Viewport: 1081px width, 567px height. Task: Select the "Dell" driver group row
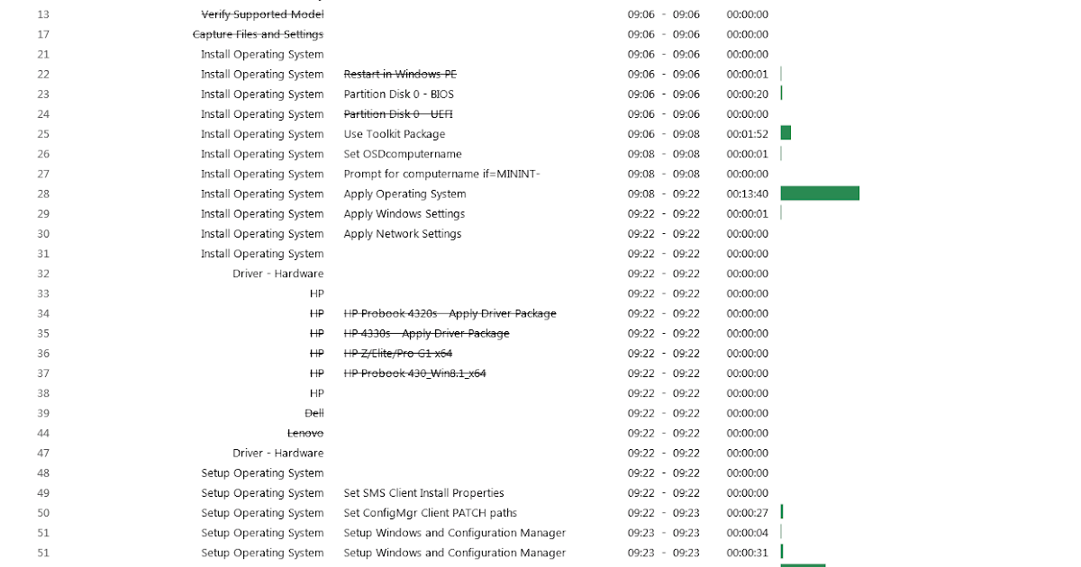tap(314, 413)
